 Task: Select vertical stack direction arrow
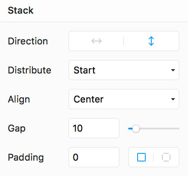coord(151,41)
